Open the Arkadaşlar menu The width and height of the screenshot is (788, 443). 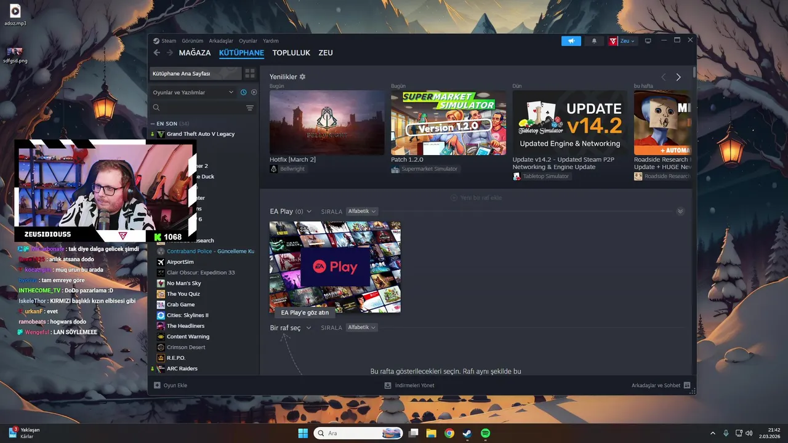click(x=221, y=41)
